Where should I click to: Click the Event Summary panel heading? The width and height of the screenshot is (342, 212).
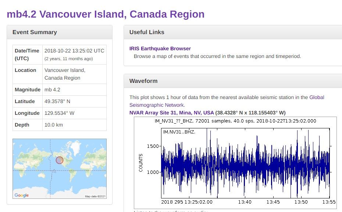pos(35,32)
